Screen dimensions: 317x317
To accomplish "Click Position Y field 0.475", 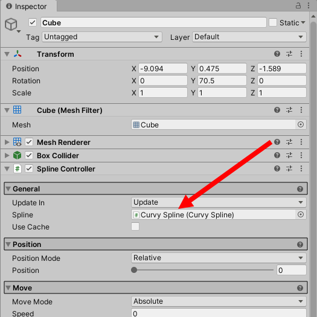I will point(222,69).
